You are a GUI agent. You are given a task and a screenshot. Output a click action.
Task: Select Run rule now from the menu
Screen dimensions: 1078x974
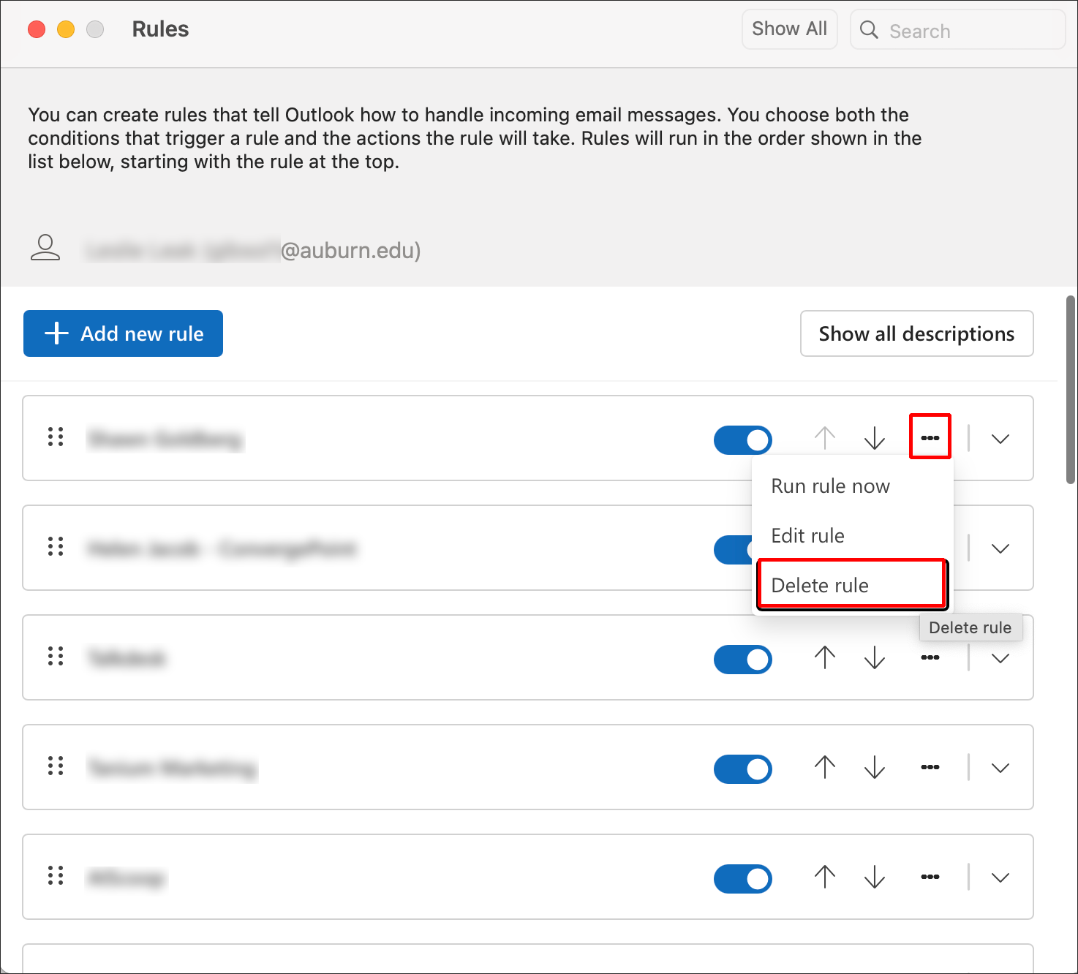tap(830, 486)
